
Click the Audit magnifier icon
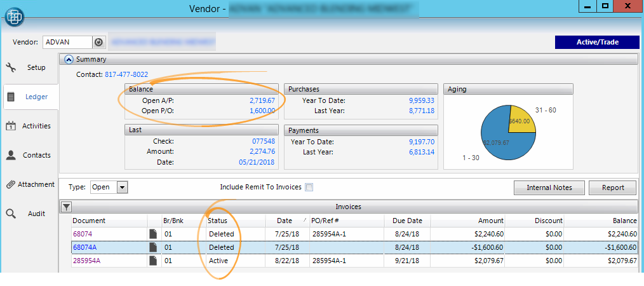click(x=10, y=214)
